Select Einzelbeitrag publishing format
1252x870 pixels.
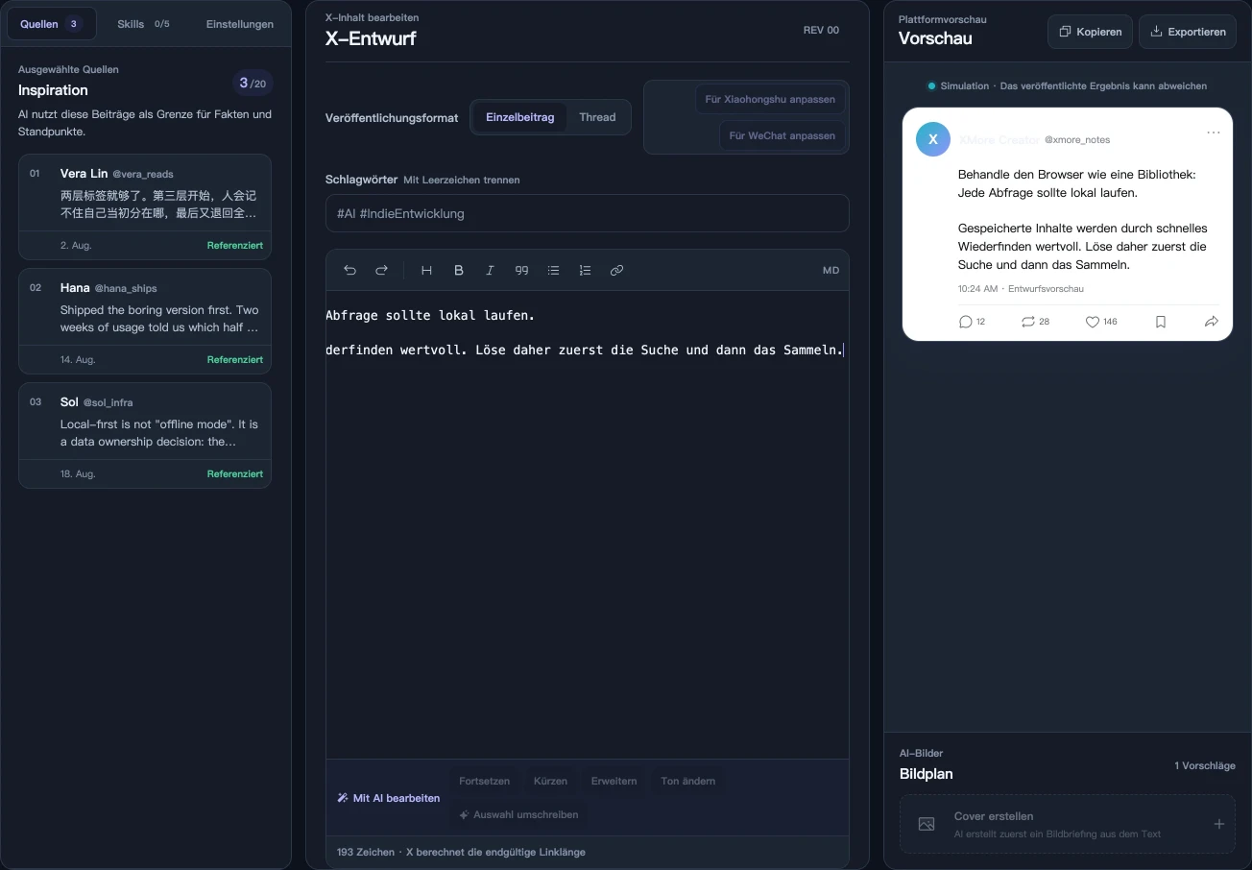point(519,117)
